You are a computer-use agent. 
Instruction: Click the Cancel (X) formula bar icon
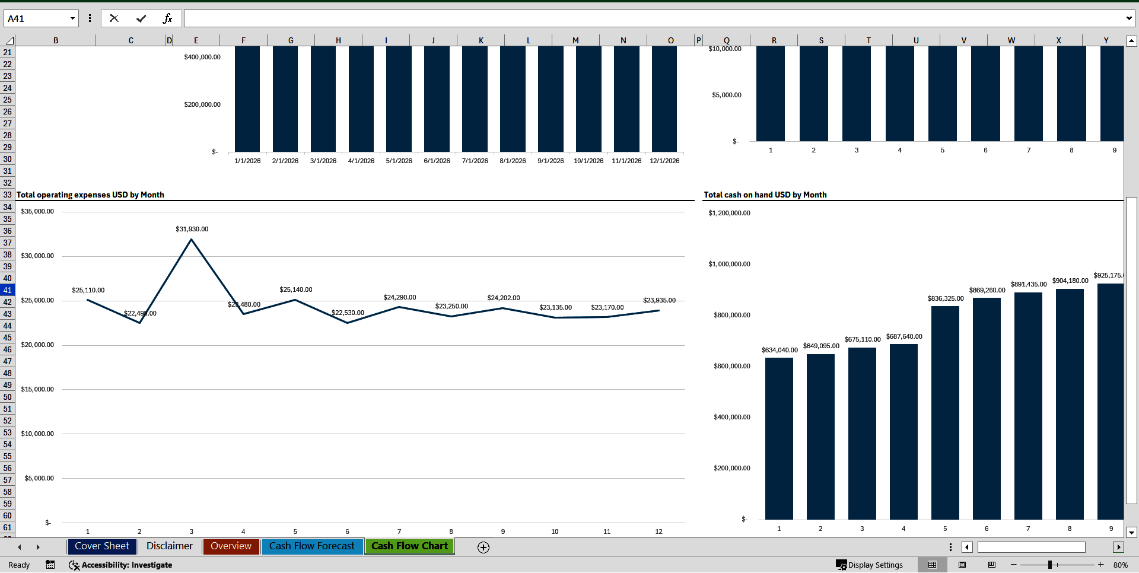(x=114, y=18)
